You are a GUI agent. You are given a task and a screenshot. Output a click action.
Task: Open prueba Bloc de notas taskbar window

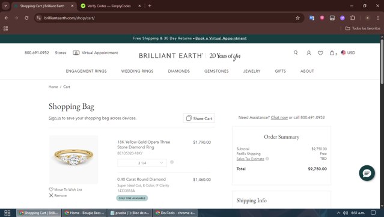130,213
